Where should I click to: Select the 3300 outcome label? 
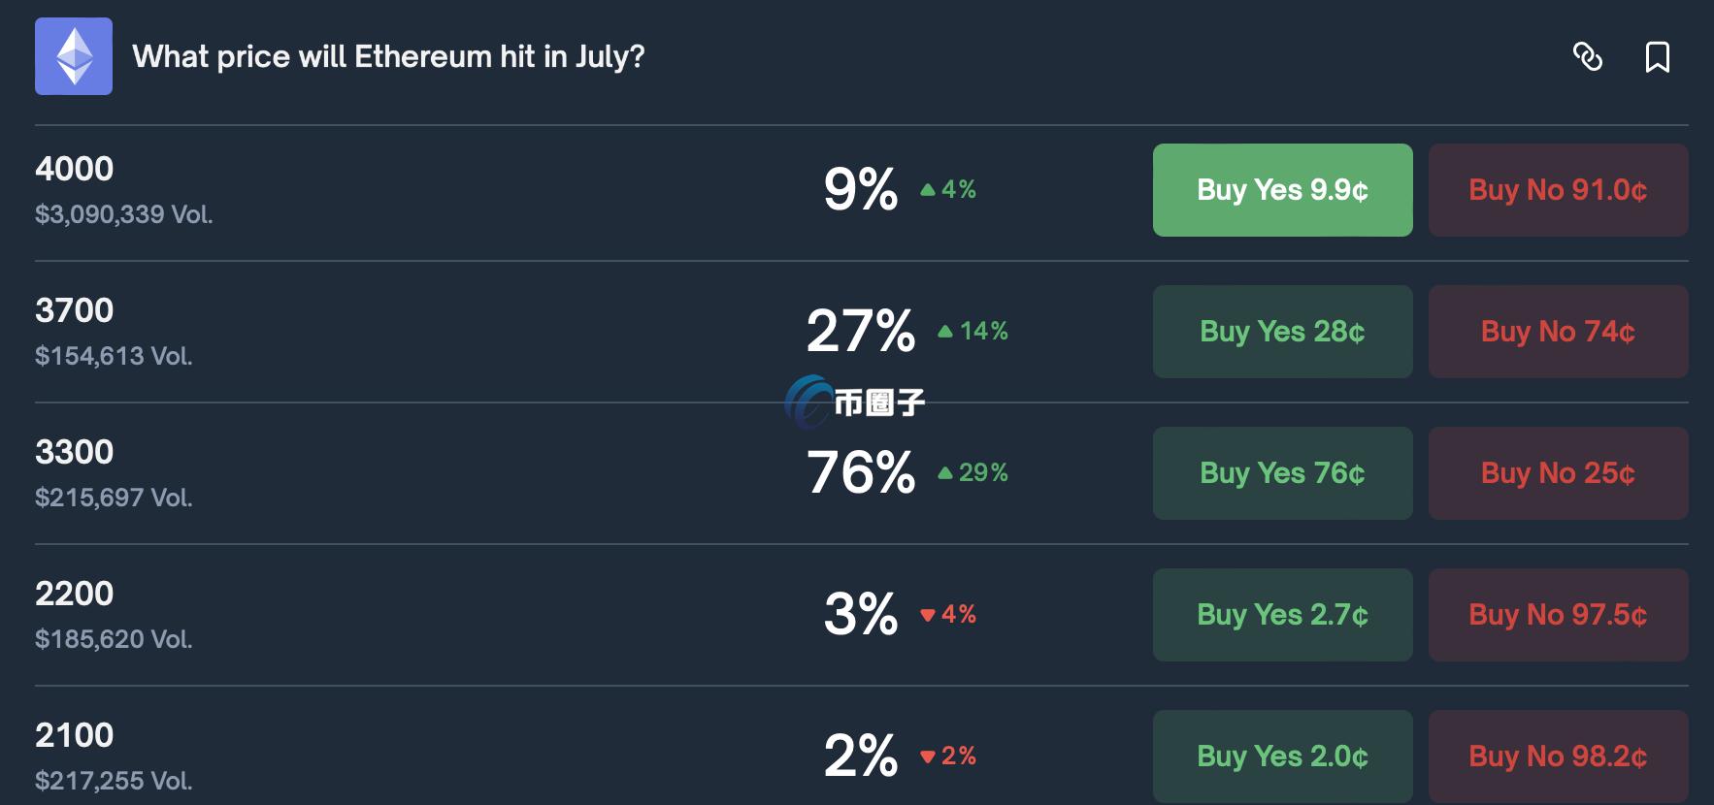75,452
